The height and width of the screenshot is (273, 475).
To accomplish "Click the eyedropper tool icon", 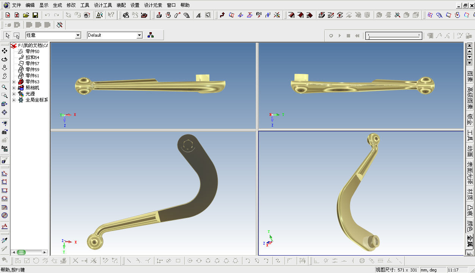I will [5, 240].
